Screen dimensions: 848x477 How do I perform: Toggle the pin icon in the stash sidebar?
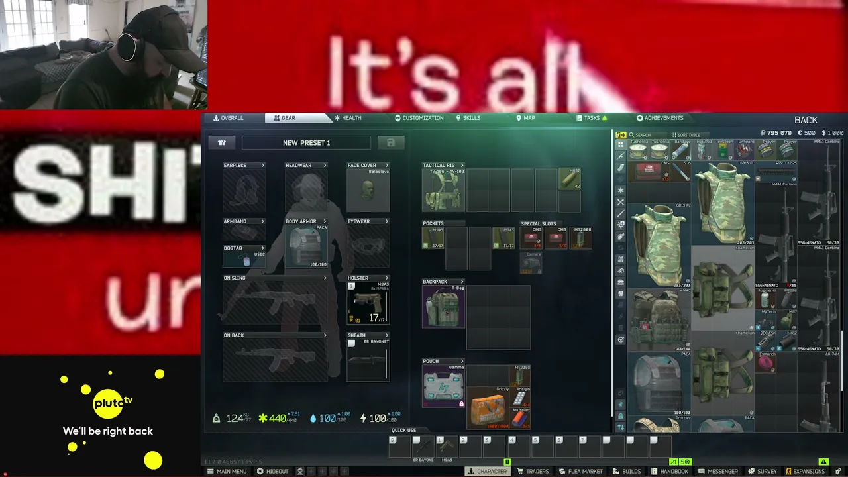[621, 404]
